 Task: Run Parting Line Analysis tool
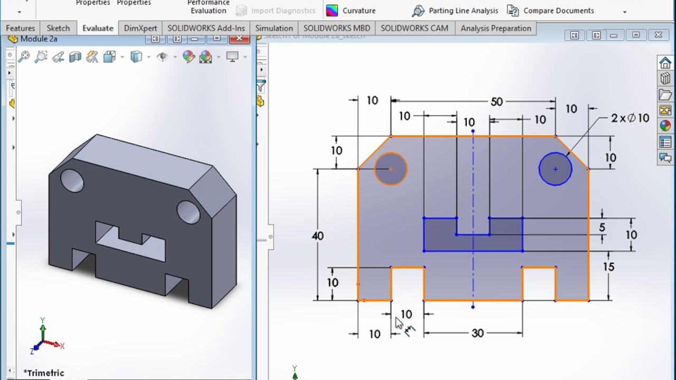455,11
